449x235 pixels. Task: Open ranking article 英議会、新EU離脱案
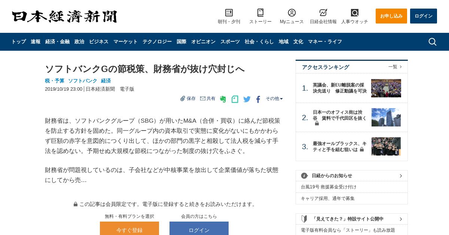pyautogui.click(x=340, y=88)
